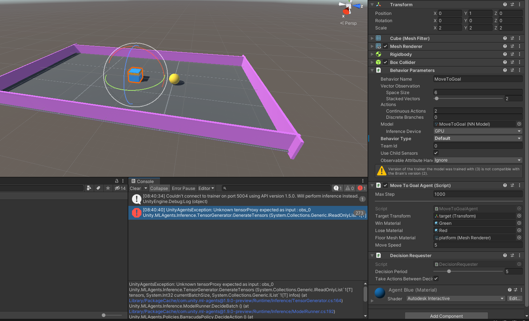Screen dimensions: 529x321
Task: Click the Box Collider component icon
Action: (x=379, y=62)
